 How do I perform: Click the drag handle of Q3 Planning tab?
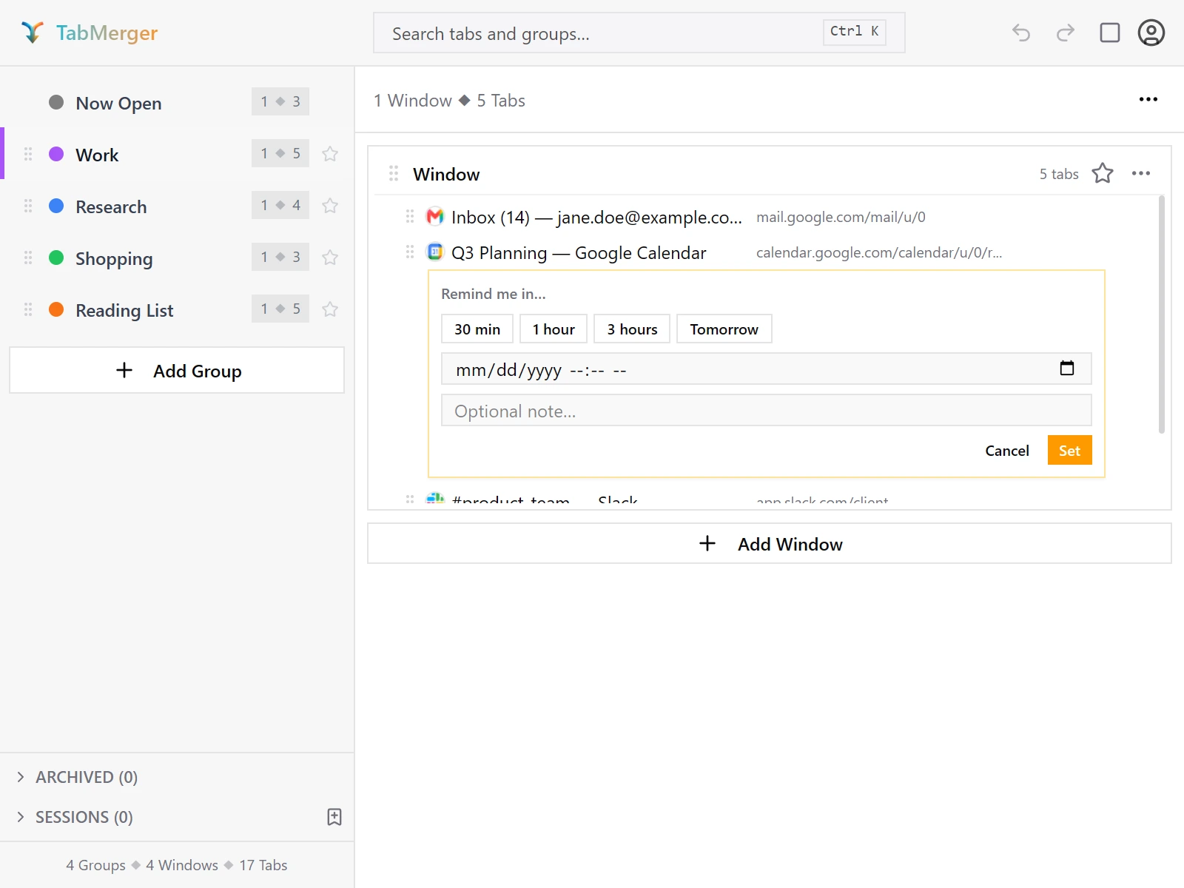[x=410, y=252]
